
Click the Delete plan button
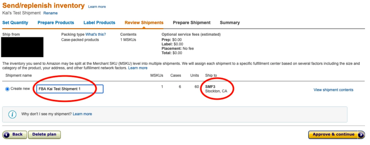44,135
